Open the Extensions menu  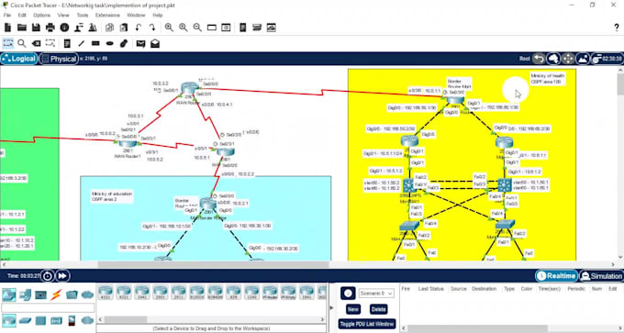tap(107, 15)
